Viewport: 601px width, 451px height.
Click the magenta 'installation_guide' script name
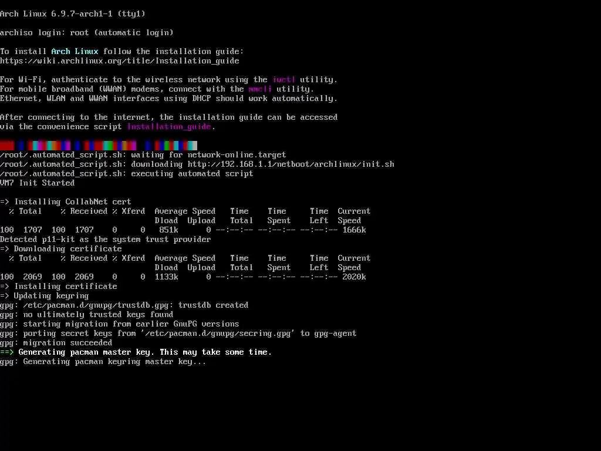169,127
